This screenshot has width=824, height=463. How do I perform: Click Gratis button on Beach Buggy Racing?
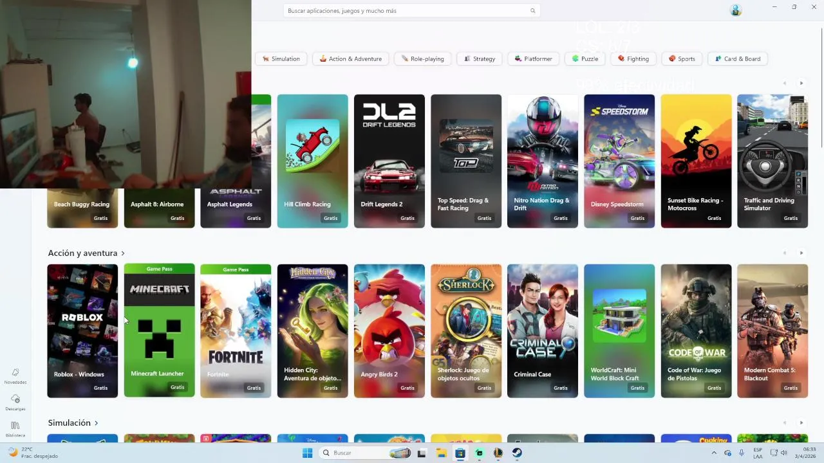click(x=101, y=218)
